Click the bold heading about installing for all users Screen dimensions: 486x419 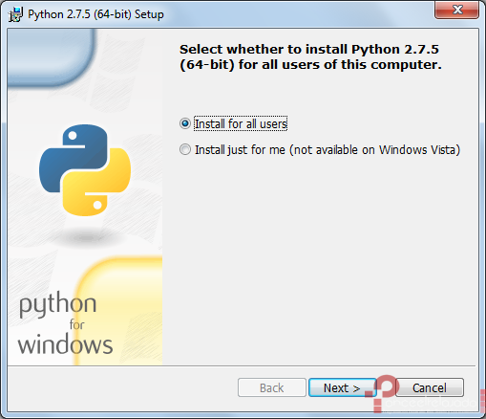point(310,56)
